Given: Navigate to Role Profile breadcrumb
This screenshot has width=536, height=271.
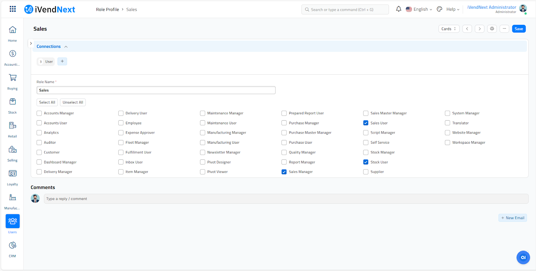Looking at the screenshot, I should [x=107, y=9].
